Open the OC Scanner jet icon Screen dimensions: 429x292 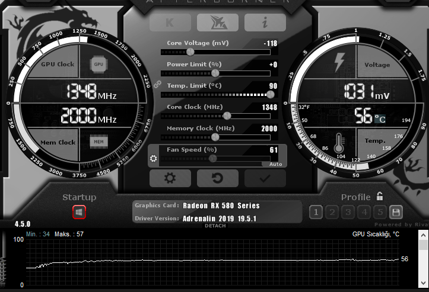coord(218,22)
